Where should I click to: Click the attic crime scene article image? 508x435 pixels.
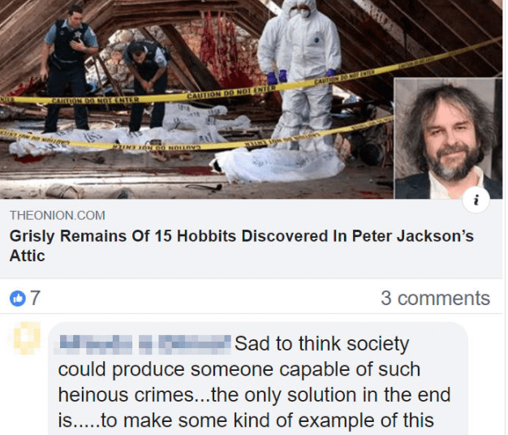tap(196, 99)
